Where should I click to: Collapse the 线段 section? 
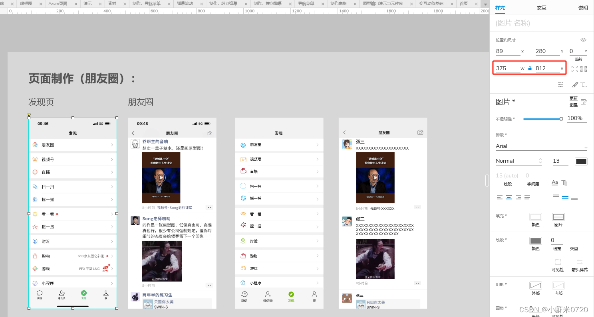501,240
